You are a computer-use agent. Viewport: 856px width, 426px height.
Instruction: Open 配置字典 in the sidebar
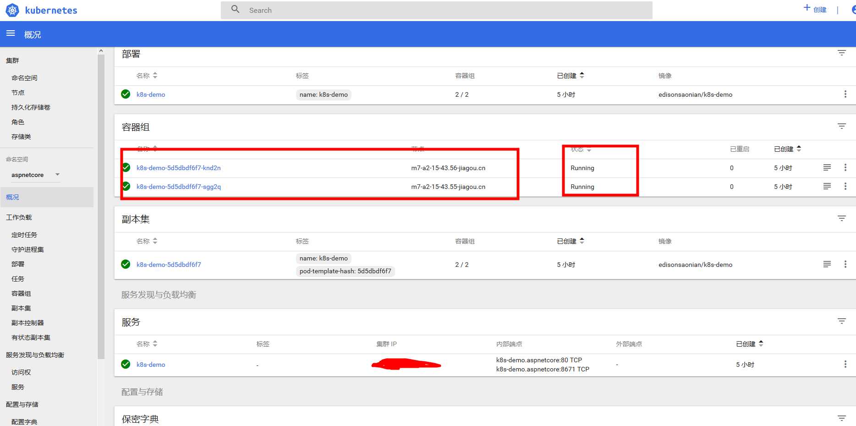(24, 422)
